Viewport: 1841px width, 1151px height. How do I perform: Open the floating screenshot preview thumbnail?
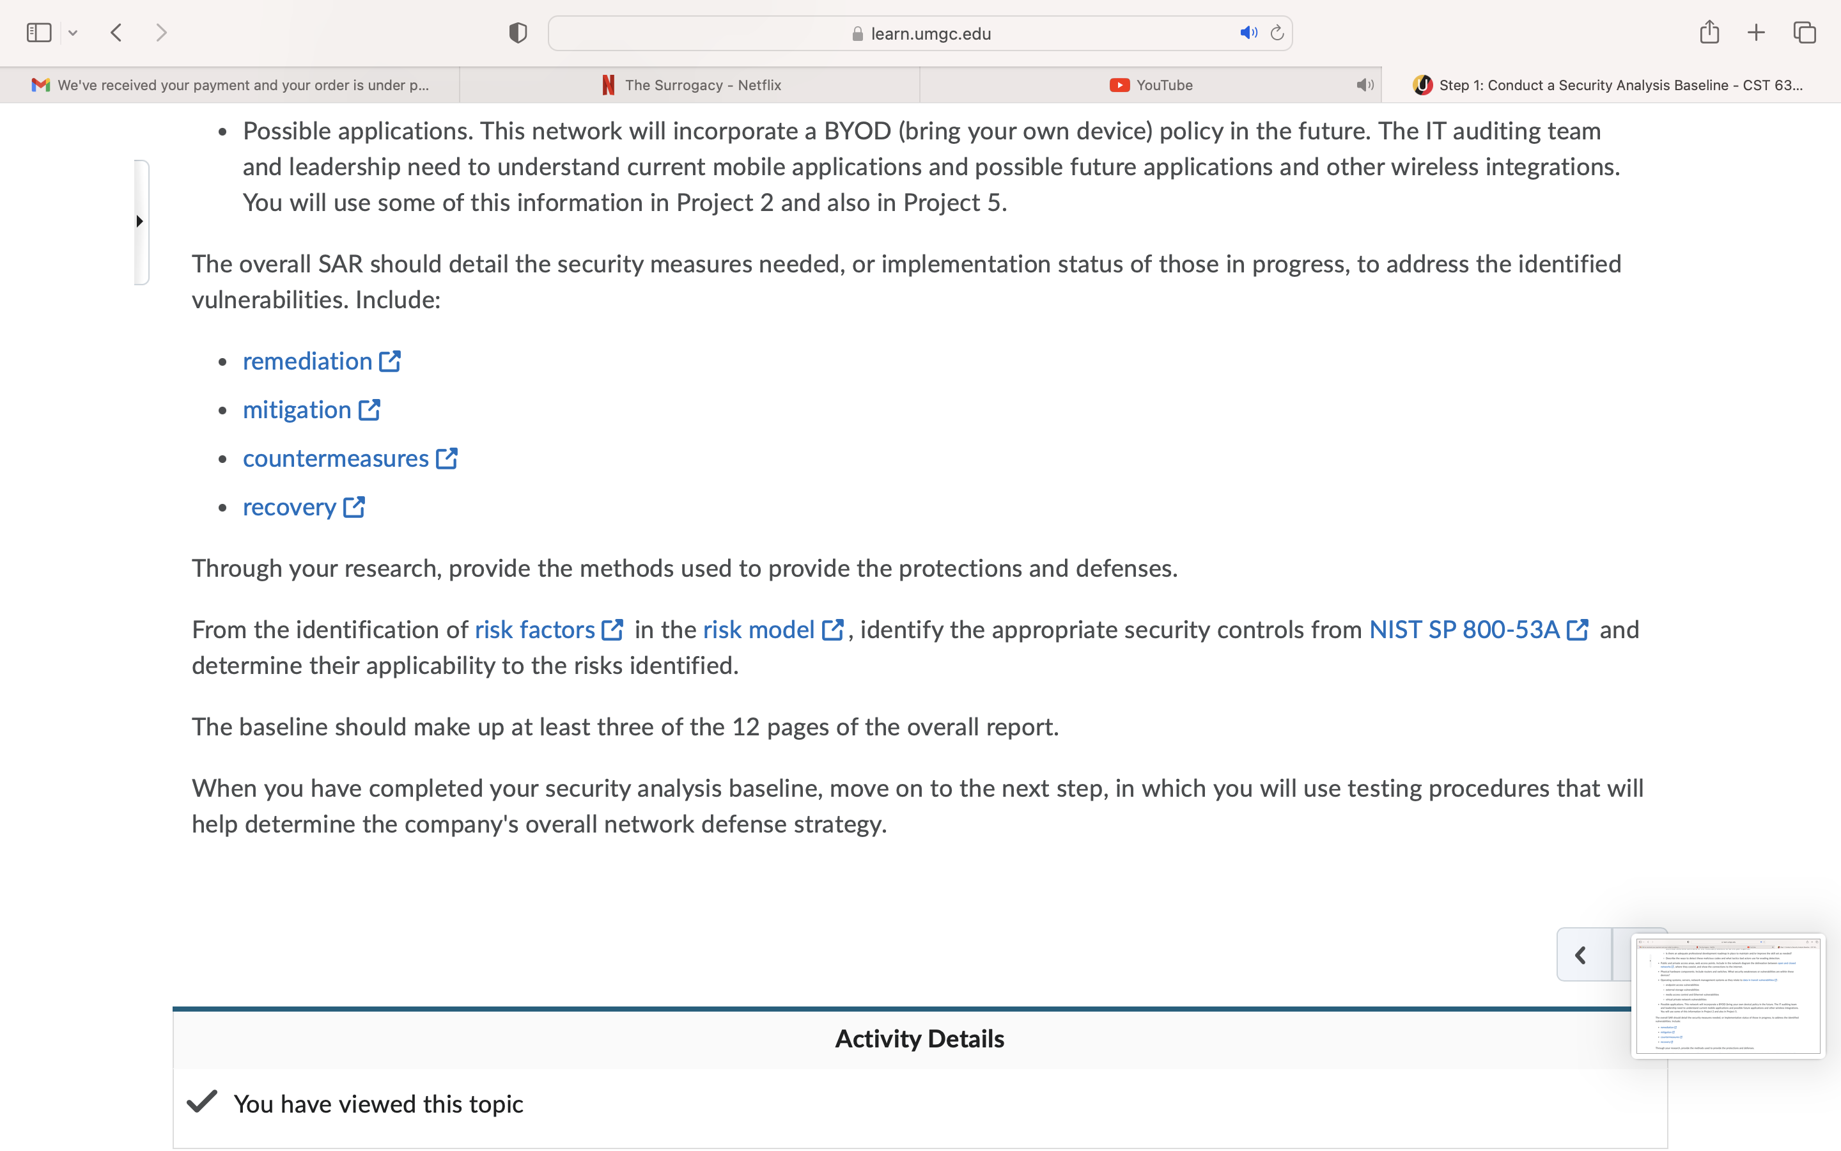pos(1728,996)
